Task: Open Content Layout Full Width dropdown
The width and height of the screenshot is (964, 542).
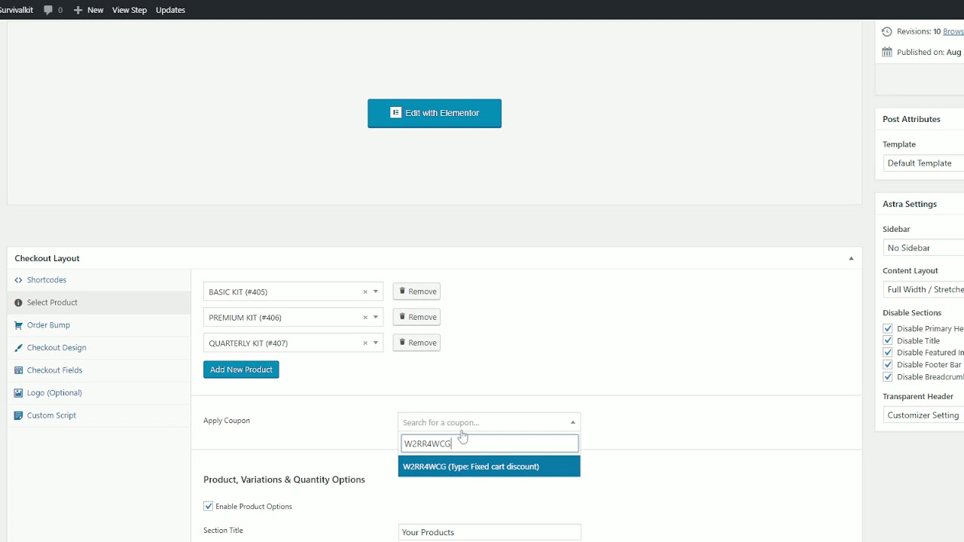Action: click(x=923, y=289)
